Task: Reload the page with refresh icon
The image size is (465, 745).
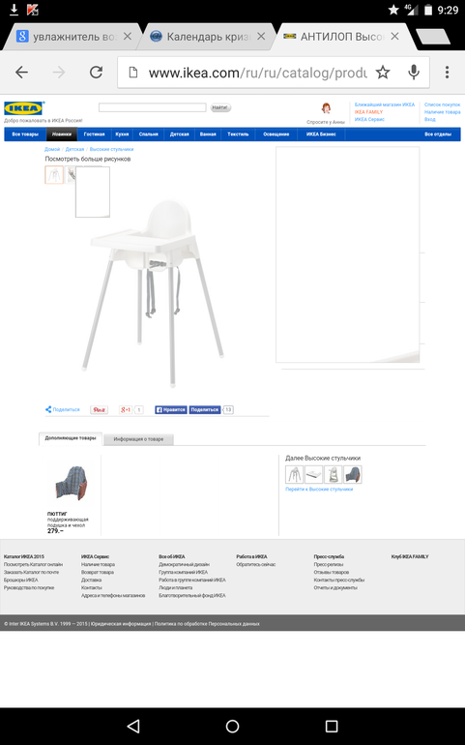Action: point(97,73)
